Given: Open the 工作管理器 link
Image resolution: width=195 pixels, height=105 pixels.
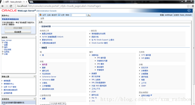Looking at the screenshot, I should (46, 86).
